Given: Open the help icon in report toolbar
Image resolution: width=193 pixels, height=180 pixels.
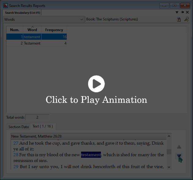Looking at the screenshot, I should coord(179,20).
